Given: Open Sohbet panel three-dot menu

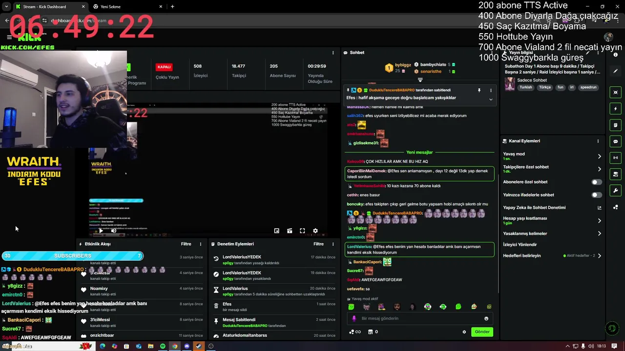Looking at the screenshot, I should pyautogui.click(x=491, y=53).
